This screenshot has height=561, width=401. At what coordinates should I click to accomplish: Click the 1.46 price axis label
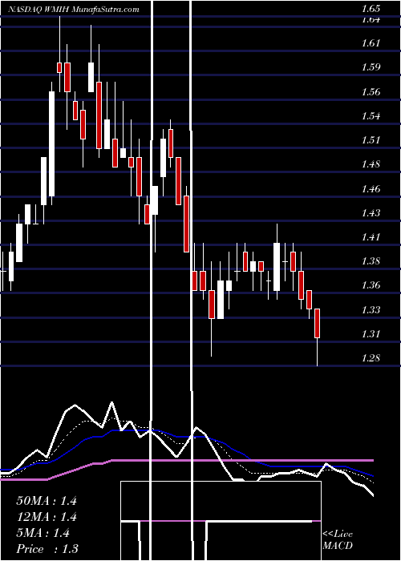[371, 188]
